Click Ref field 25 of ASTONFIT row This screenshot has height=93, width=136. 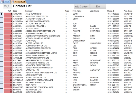[x=8, y=73]
